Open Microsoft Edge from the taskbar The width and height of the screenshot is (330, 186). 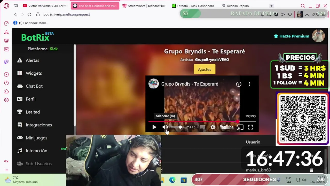172,180
